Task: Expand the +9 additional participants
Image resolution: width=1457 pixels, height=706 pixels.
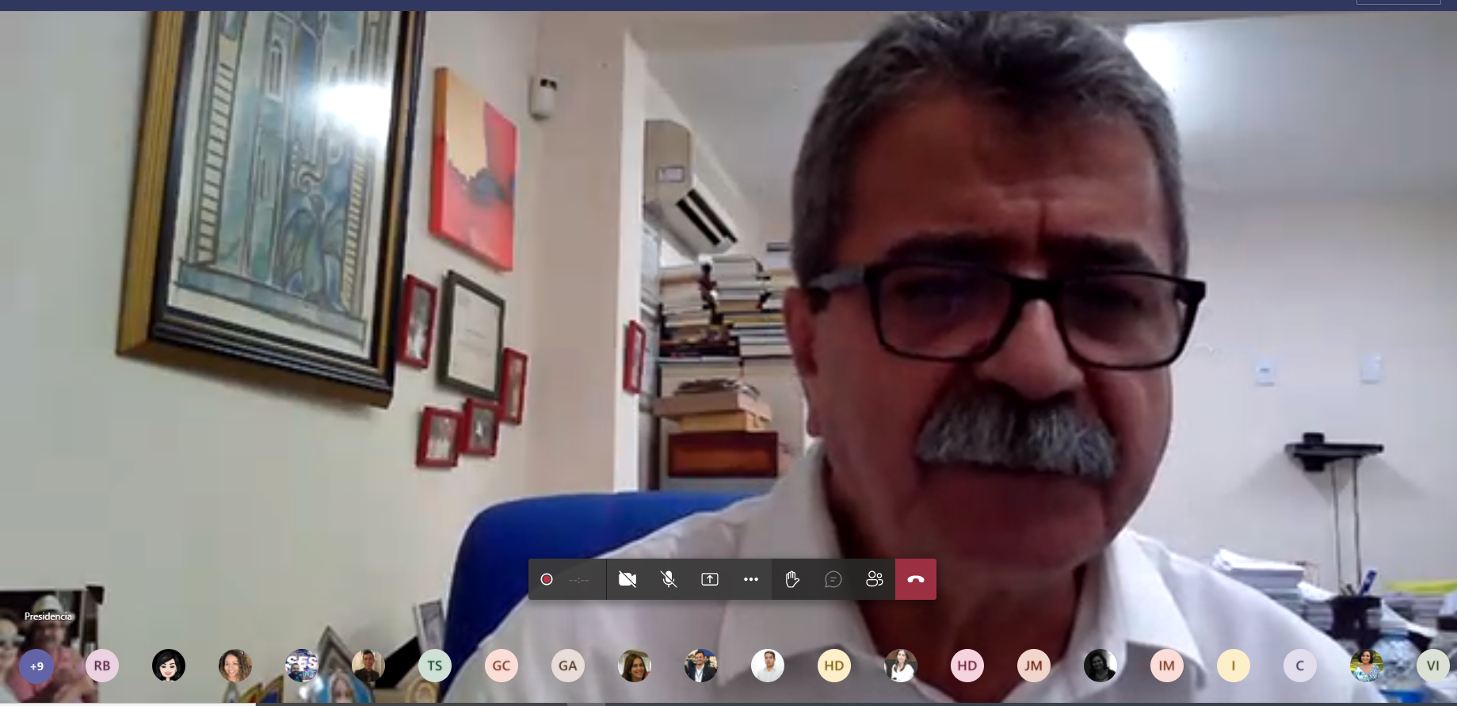Action: (36, 666)
